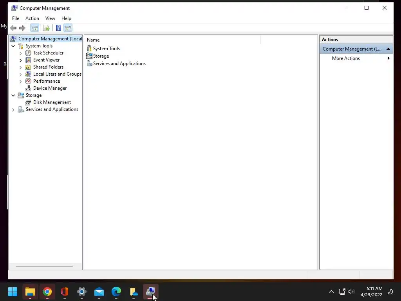This screenshot has width=401, height=301.
Task: Click the Event Viewer icon in tree
Action: tap(28, 60)
